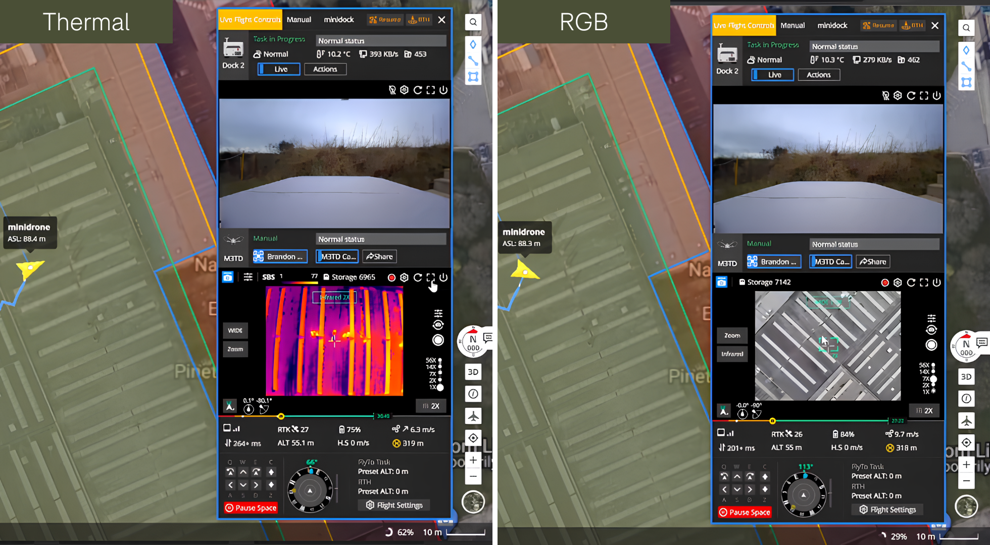Click the Live stream toggle button
The image size is (990, 545).
click(279, 69)
